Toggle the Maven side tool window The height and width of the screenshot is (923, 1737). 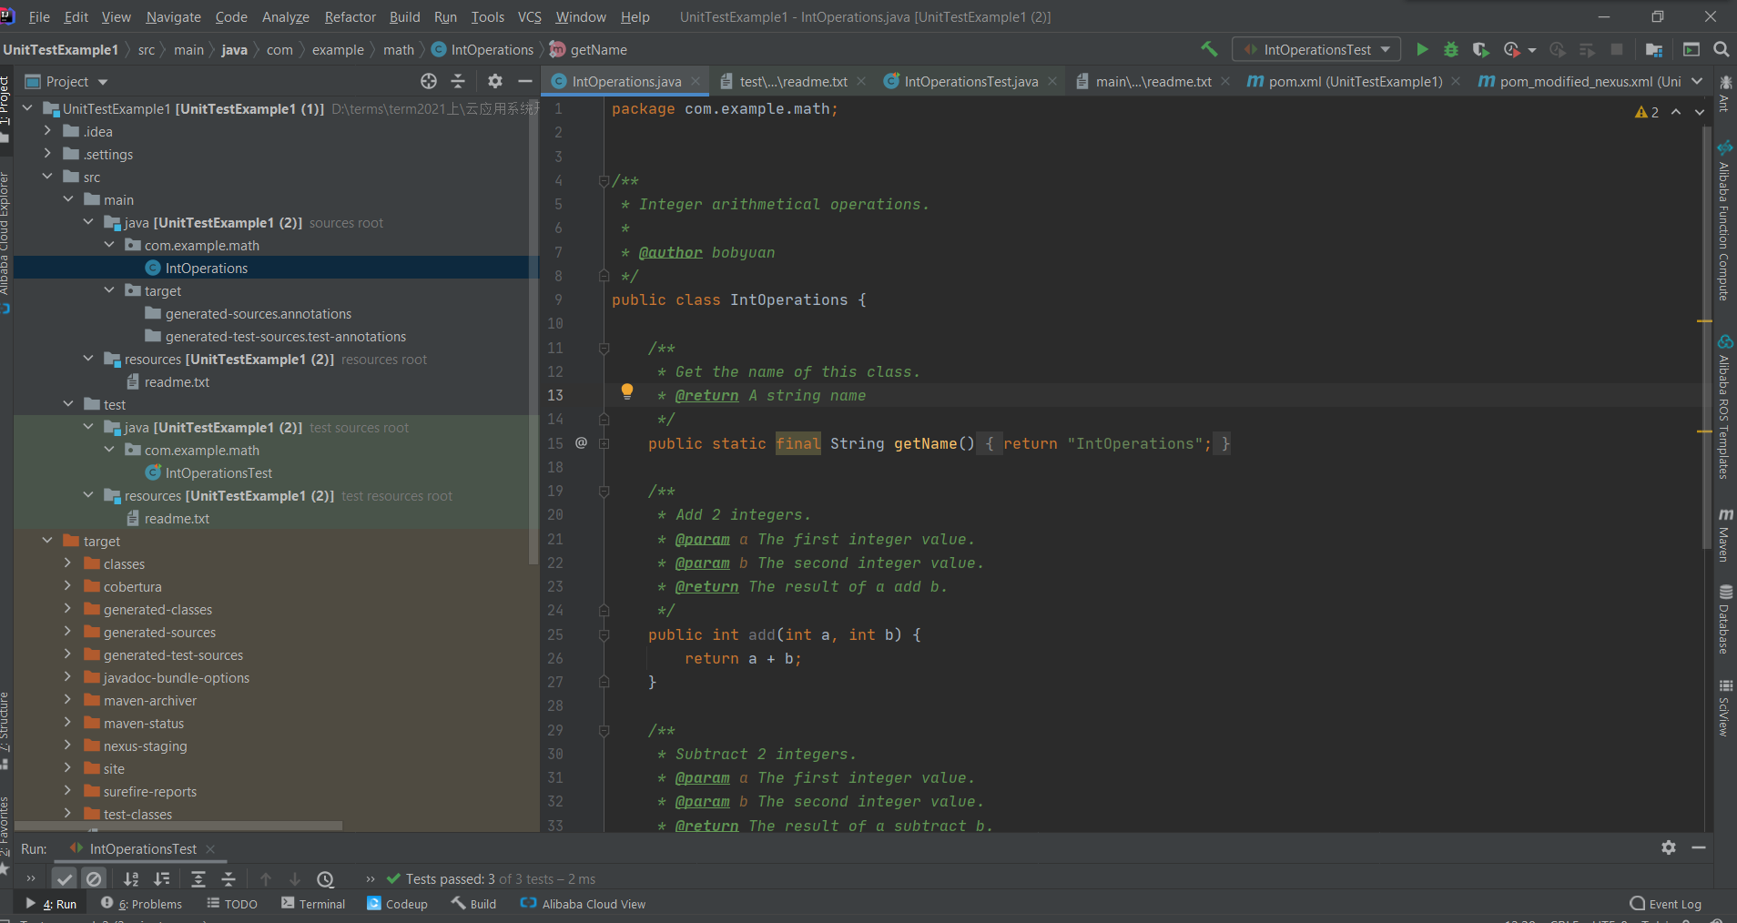point(1724,535)
